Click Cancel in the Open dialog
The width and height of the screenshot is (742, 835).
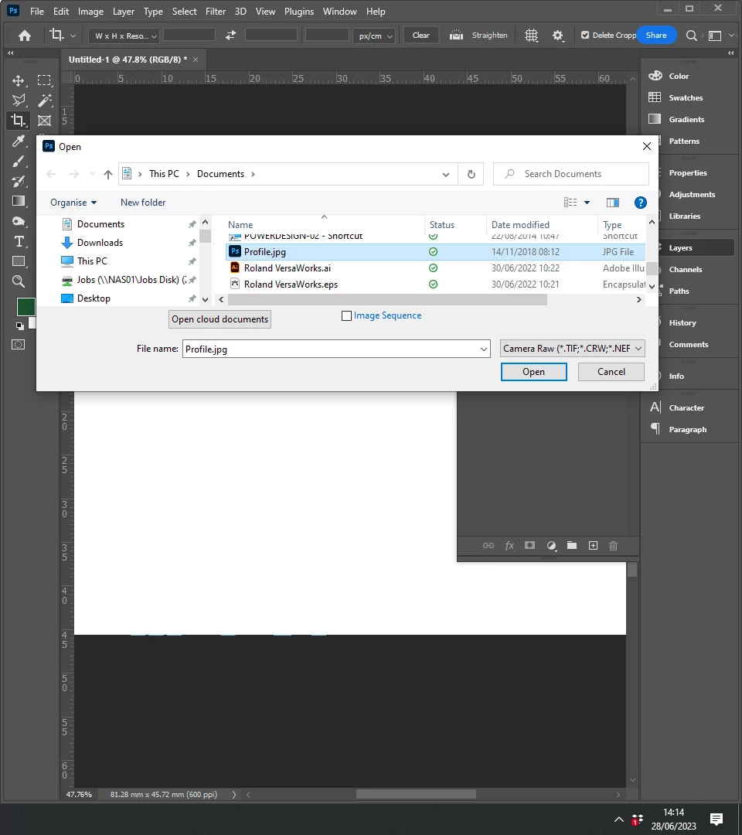pos(611,372)
